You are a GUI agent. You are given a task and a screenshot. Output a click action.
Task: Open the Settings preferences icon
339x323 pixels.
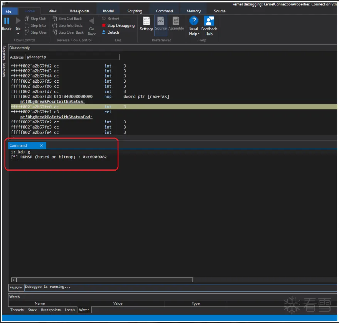click(x=147, y=21)
